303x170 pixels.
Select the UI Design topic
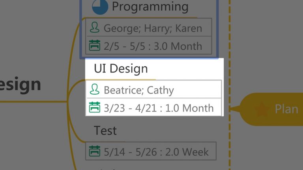[x=121, y=69]
